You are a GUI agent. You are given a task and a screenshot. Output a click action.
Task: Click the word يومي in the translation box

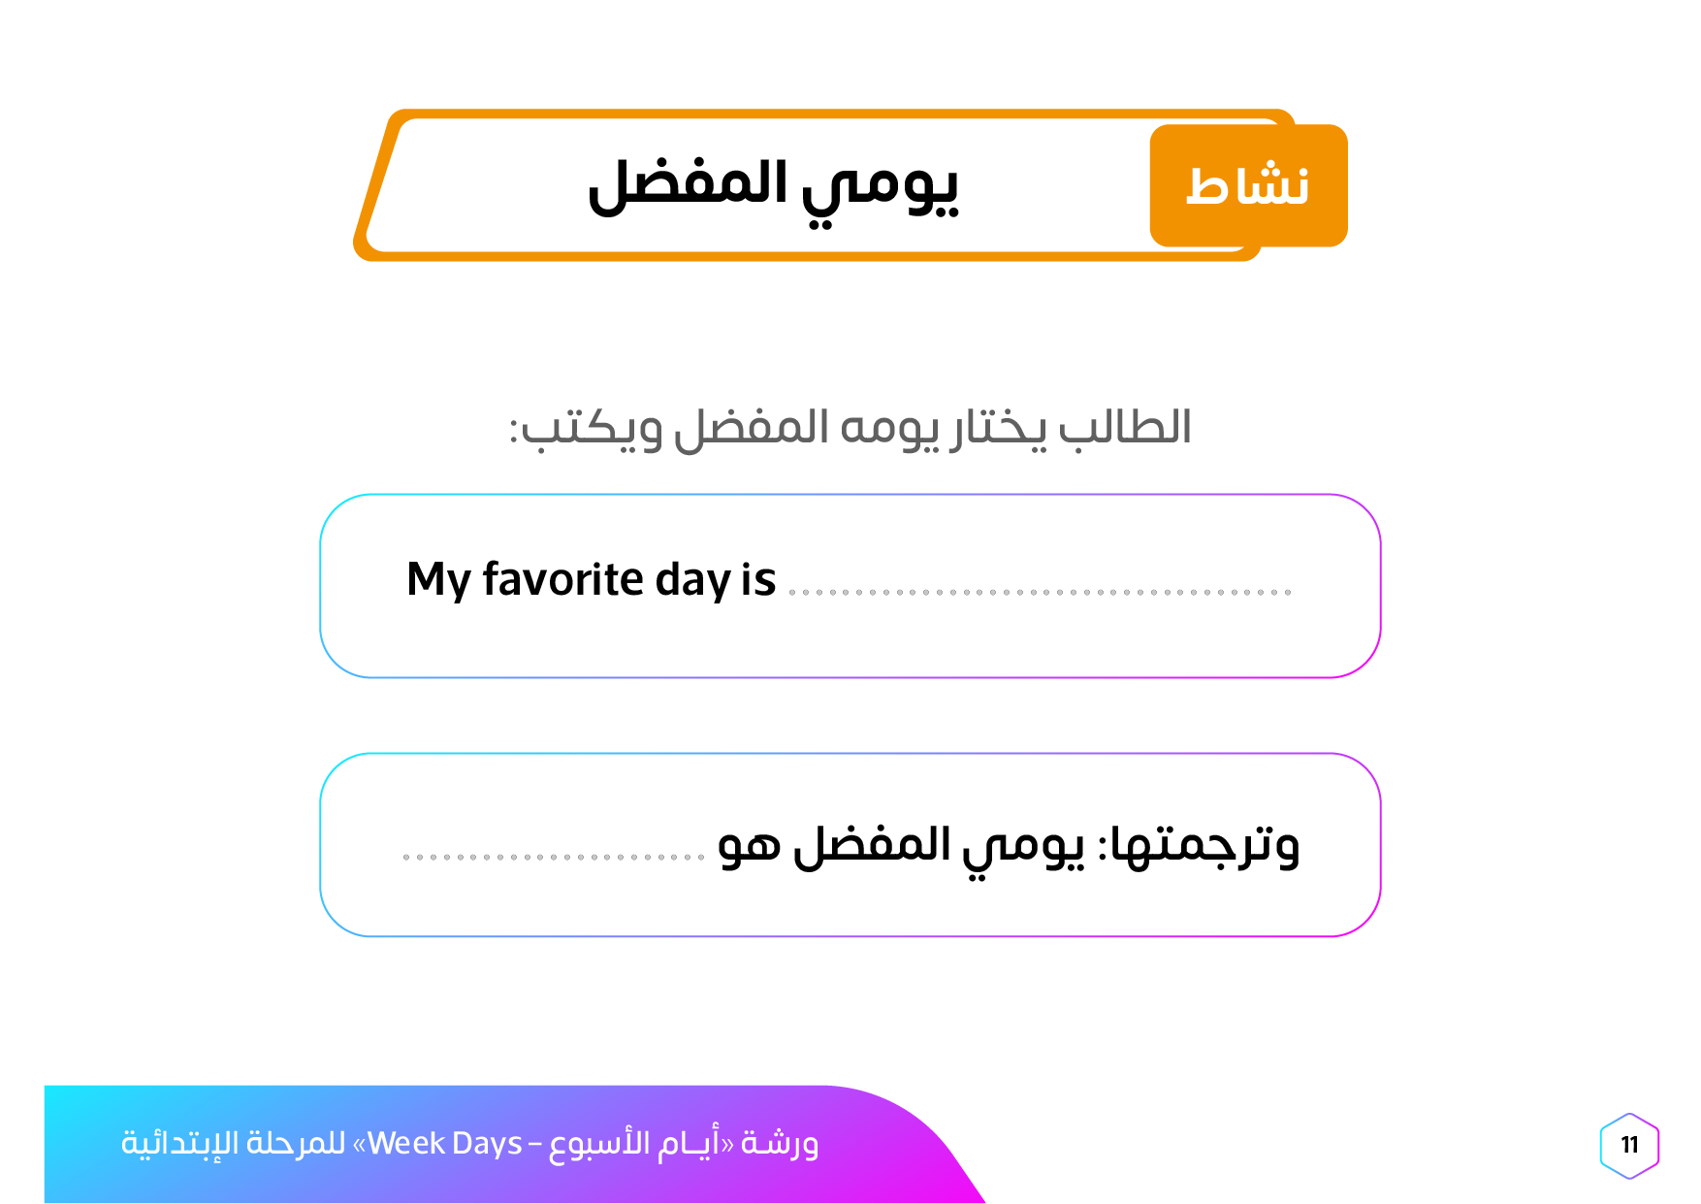[x=1024, y=846]
